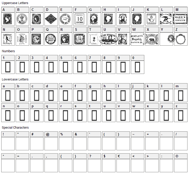
Task: Select the 1 1/4 Schilling stamp under S
Action: pos(80,39)
